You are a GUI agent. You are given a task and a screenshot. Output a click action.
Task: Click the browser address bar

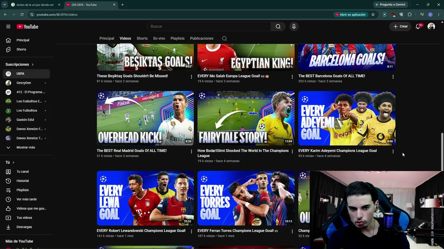pyautogui.click(x=180, y=15)
